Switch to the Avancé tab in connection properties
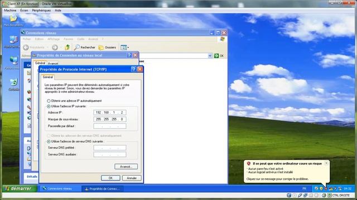Viewport: 357px width, 200px height. (x=53, y=63)
